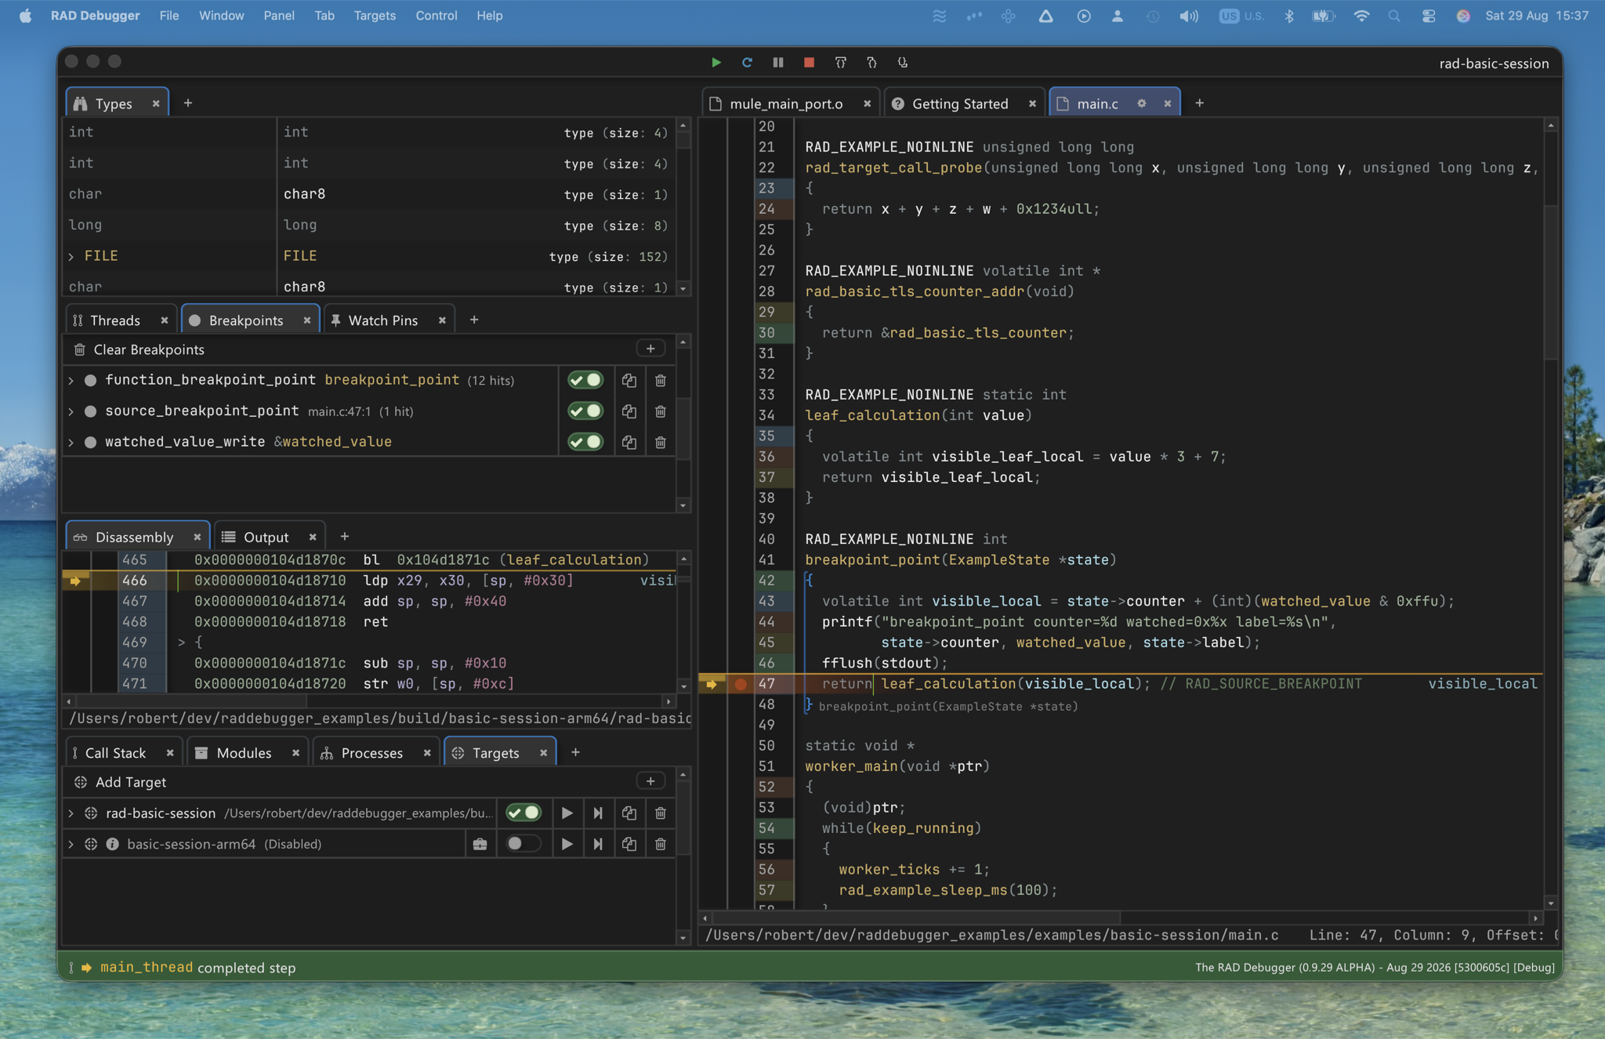Click plus button in Targets panel header
The height and width of the screenshot is (1039, 1605).
coord(650,781)
